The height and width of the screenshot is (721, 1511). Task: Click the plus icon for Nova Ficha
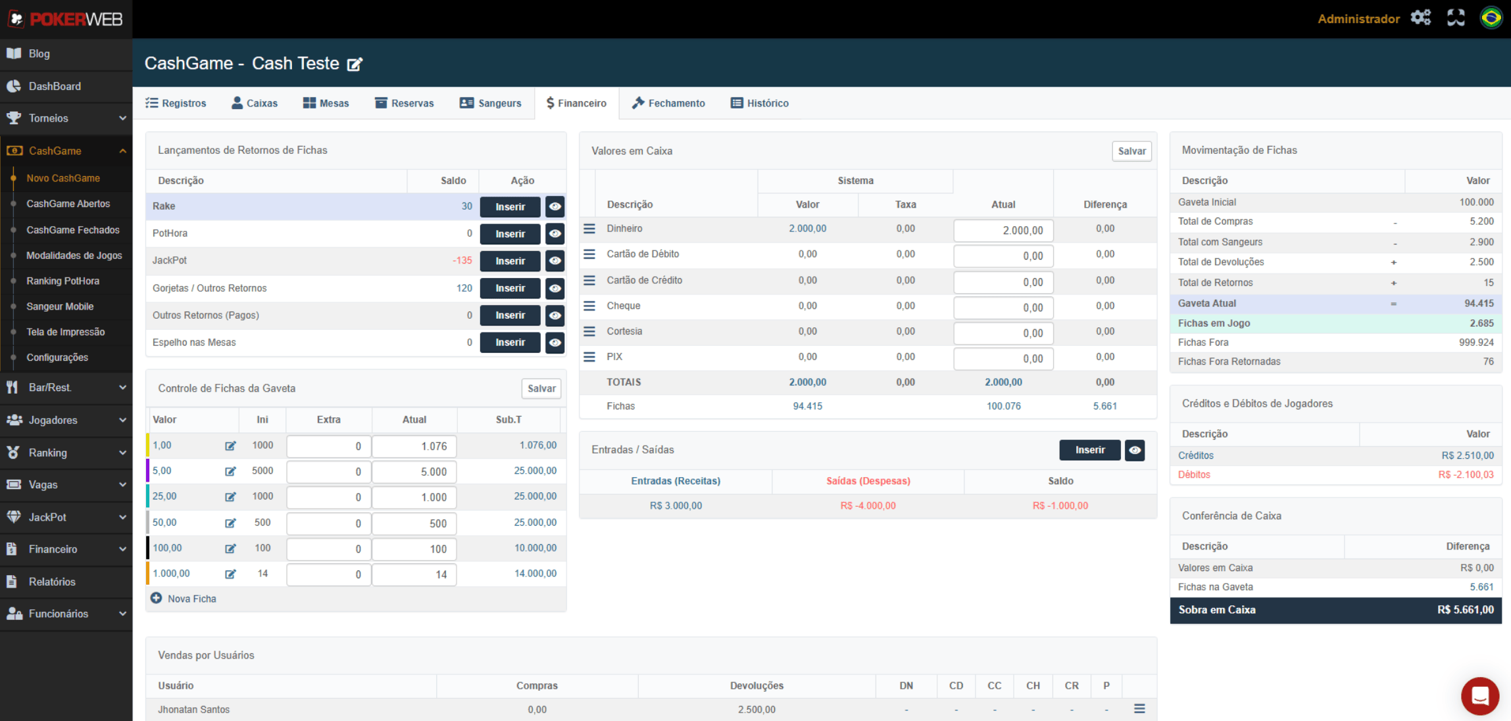[x=156, y=598]
